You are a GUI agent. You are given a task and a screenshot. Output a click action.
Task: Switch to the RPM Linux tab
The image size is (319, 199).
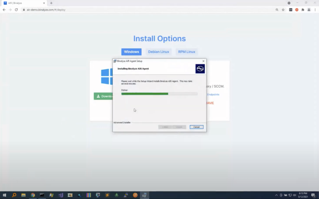tap(187, 52)
